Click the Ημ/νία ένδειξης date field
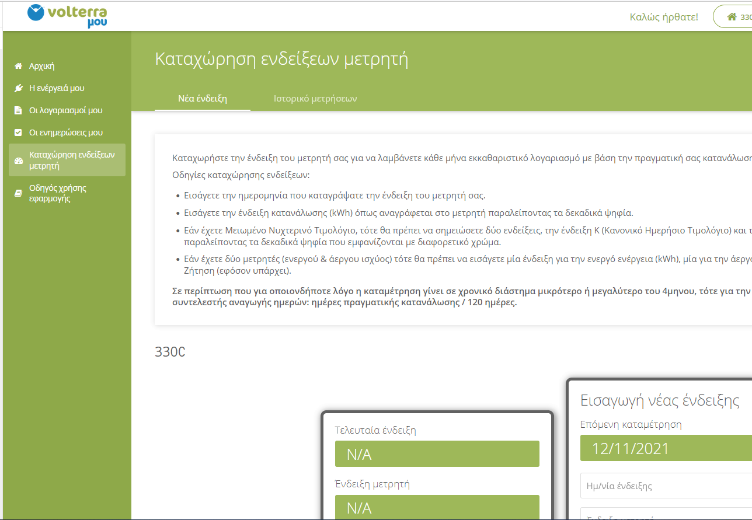This screenshot has width=752, height=520. 666,486
